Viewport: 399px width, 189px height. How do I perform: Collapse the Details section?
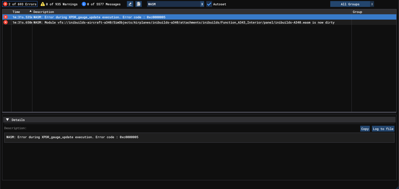tap(7, 120)
